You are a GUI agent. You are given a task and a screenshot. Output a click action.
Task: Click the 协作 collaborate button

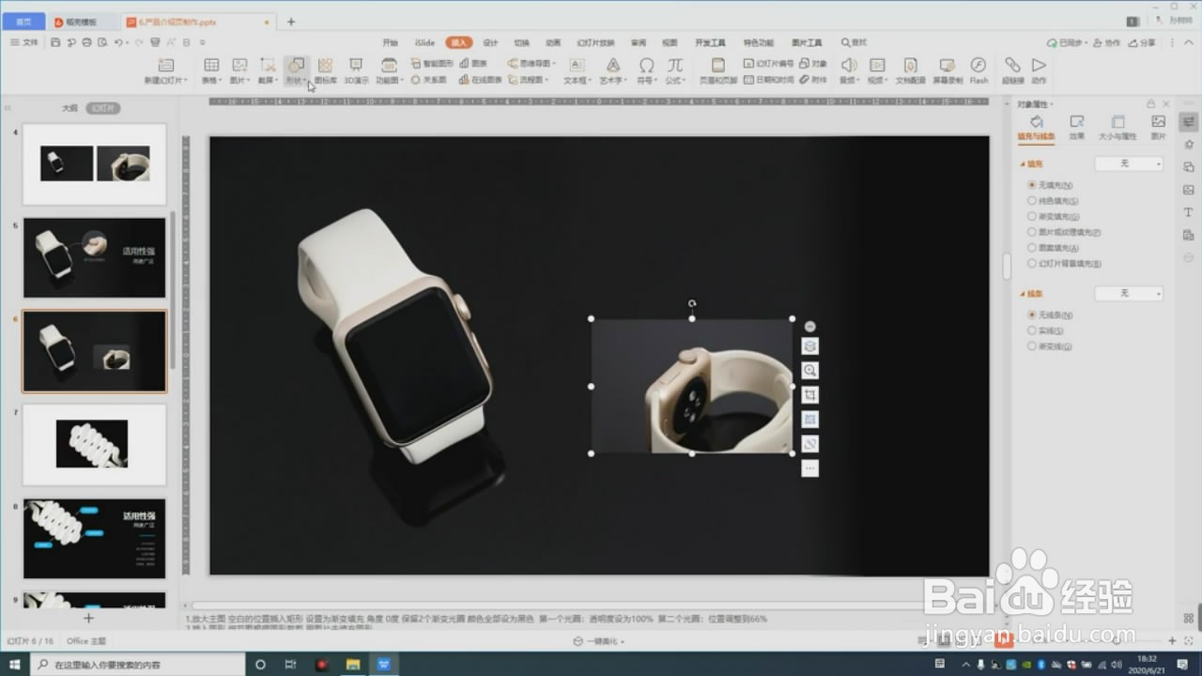click(1108, 42)
